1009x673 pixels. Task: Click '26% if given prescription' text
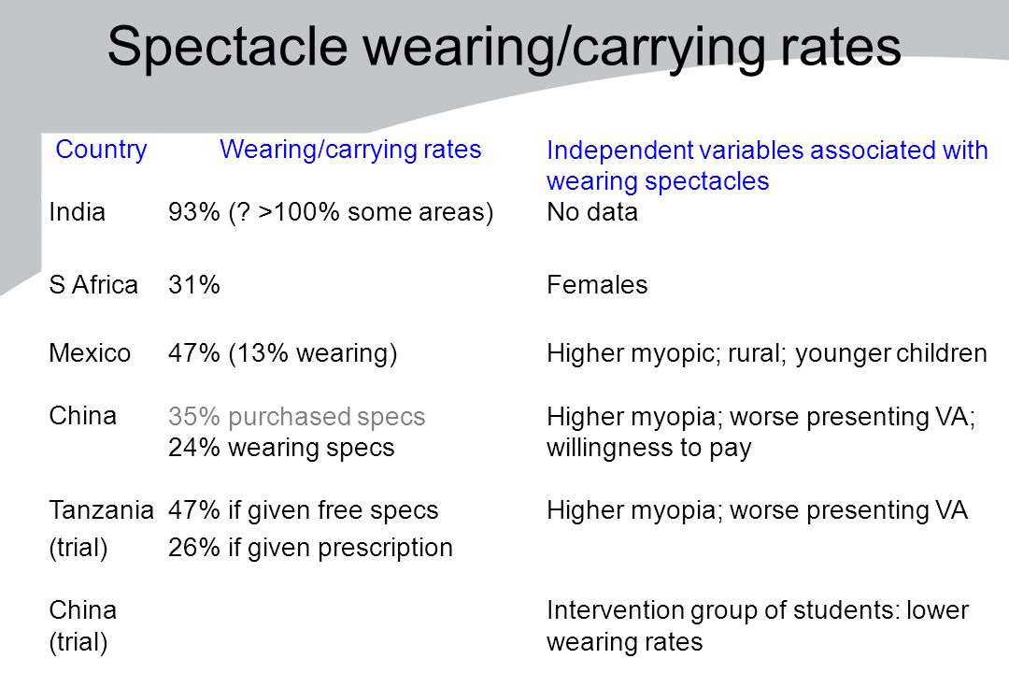click(x=310, y=548)
